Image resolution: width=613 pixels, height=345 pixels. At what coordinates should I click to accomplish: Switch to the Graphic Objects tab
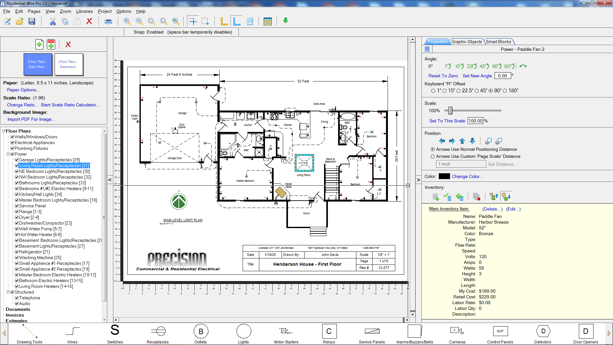[466, 42]
